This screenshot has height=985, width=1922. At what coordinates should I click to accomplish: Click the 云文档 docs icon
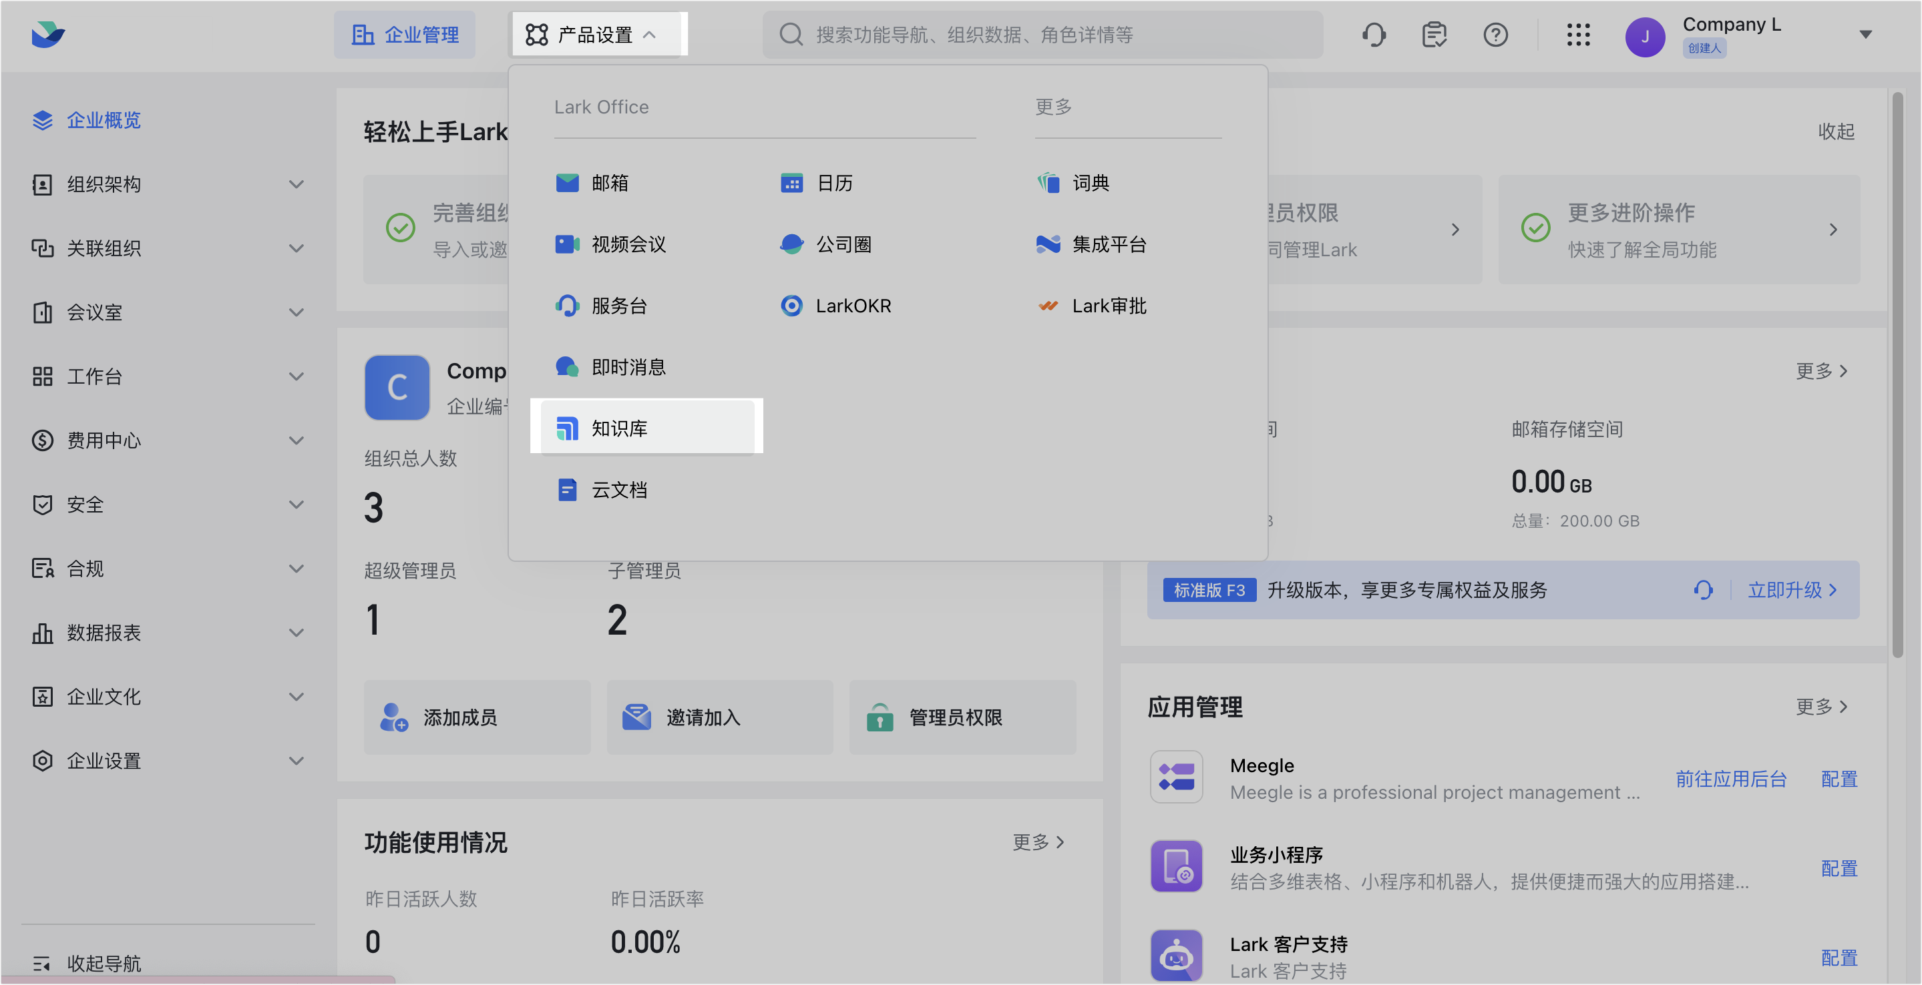pyautogui.click(x=567, y=490)
